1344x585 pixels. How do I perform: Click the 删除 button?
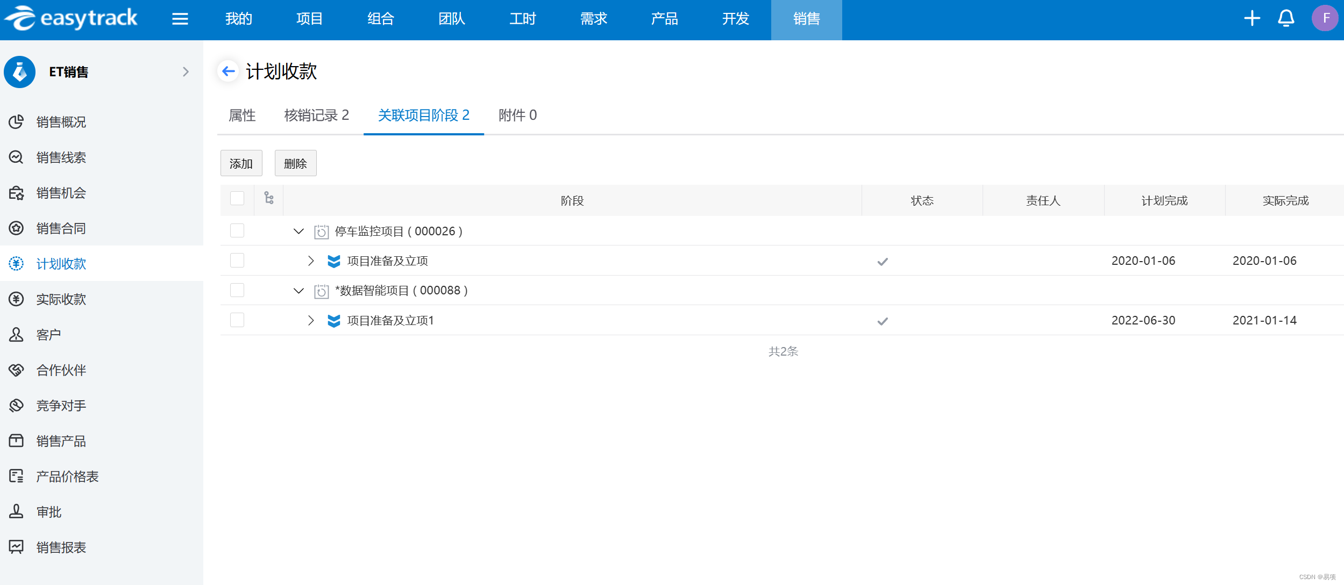(x=295, y=163)
